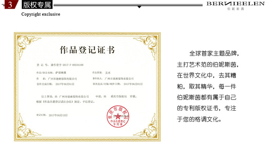Screen dimensions: 268x163
Task: Click the 作品类别 美术 field
Action: tap(101, 73)
